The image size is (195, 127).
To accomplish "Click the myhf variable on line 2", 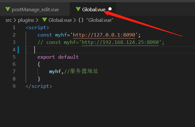I will coord(61,35).
